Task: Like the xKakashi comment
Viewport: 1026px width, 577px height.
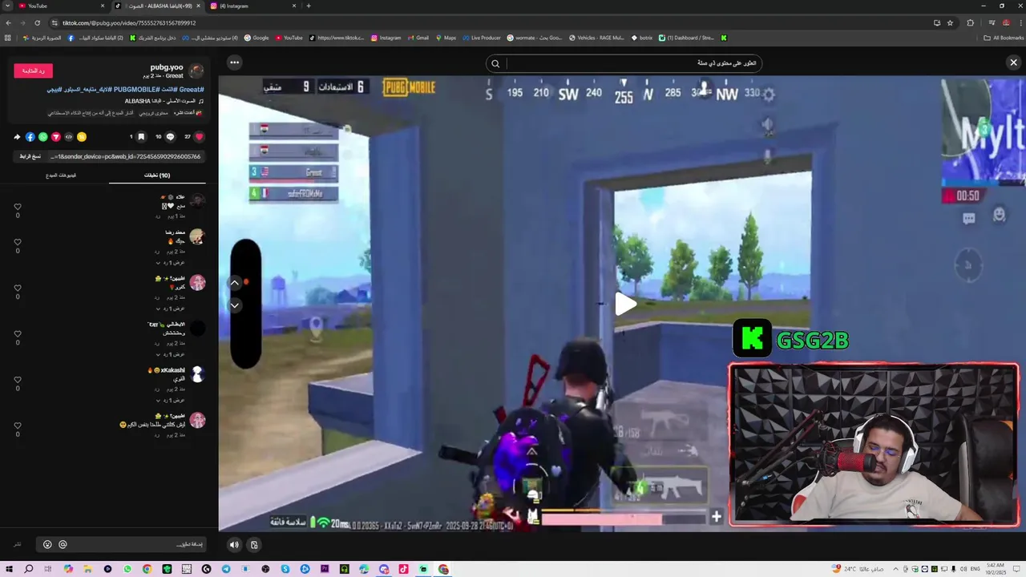Action: click(x=18, y=380)
